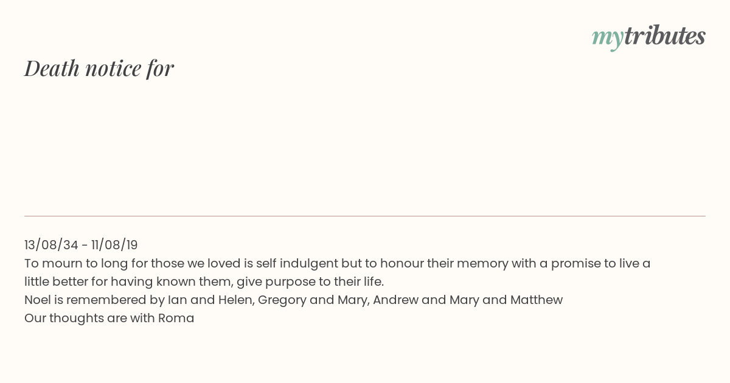Click the line starting 'To mourn to long'
The image size is (730, 383).
click(x=338, y=263)
